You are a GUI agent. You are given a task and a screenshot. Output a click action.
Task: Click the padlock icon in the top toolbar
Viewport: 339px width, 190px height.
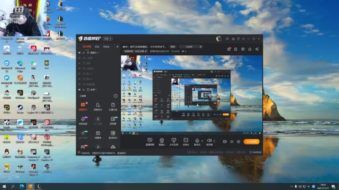pos(236,49)
